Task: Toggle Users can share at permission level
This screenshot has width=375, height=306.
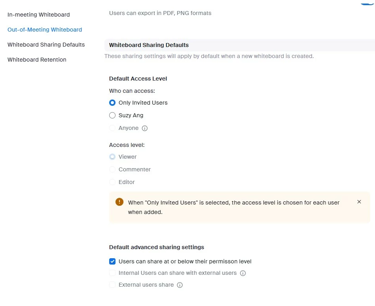Action: (x=112, y=261)
